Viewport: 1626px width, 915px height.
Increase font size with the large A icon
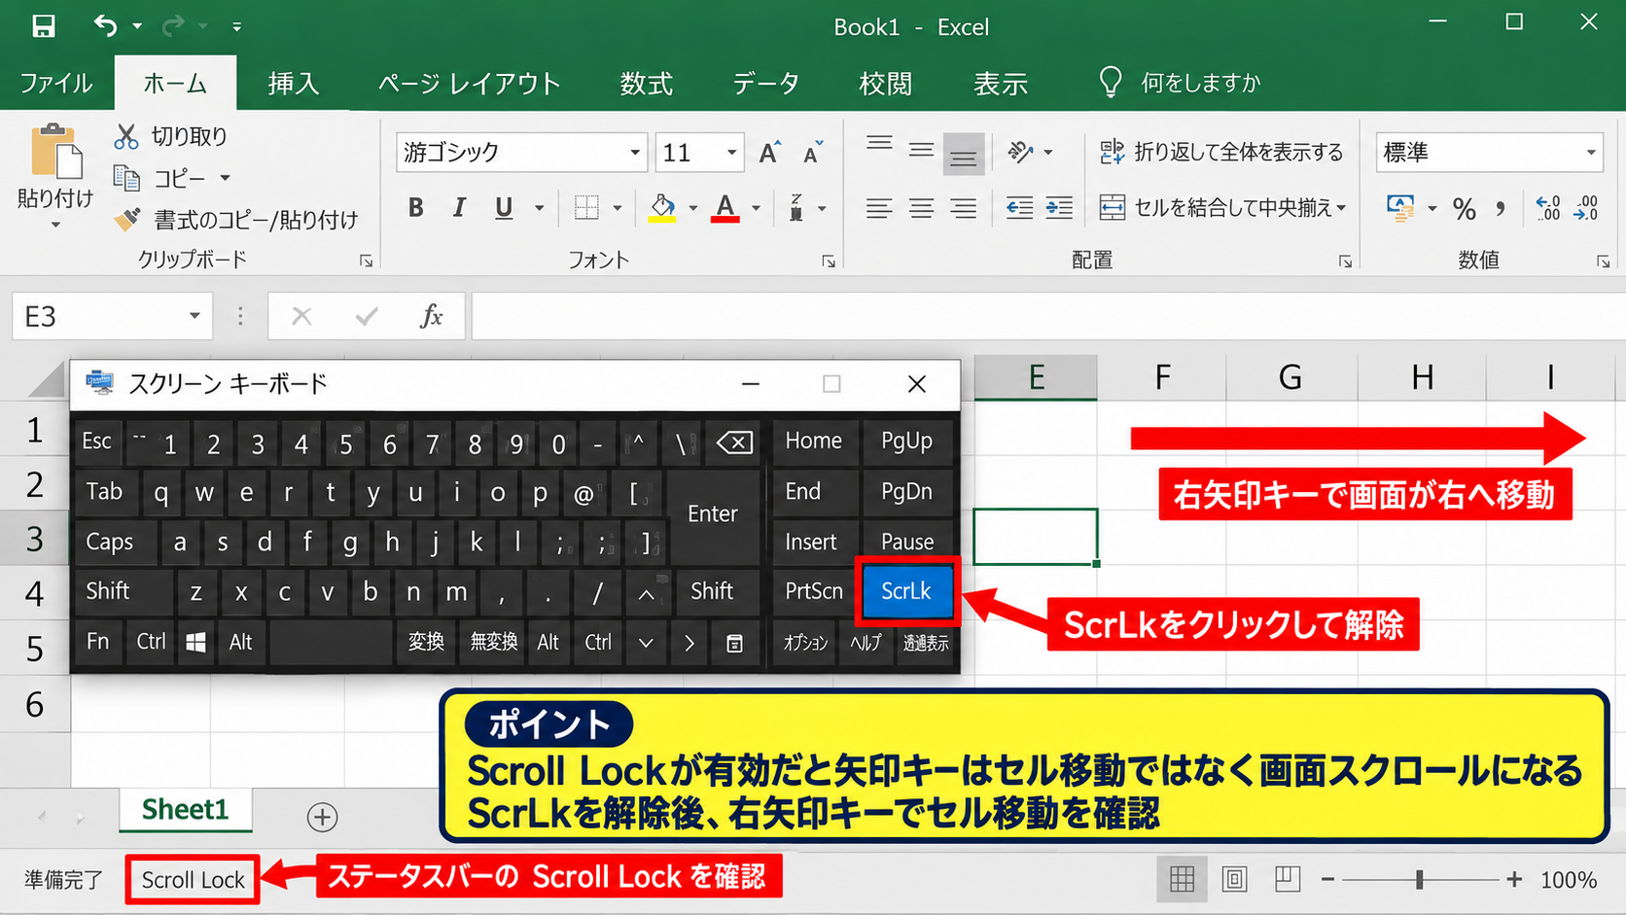[769, 153]
